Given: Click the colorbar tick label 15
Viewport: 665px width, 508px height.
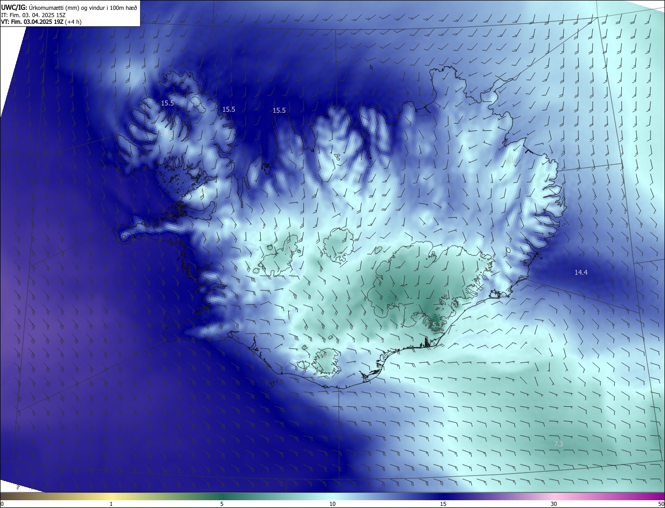Looking at the screenshot, I should pyautogui.click(x=443, y=504).
